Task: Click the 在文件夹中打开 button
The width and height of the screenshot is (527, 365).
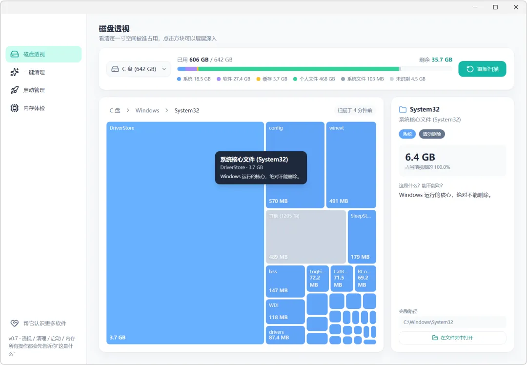Action: [452, 338]
